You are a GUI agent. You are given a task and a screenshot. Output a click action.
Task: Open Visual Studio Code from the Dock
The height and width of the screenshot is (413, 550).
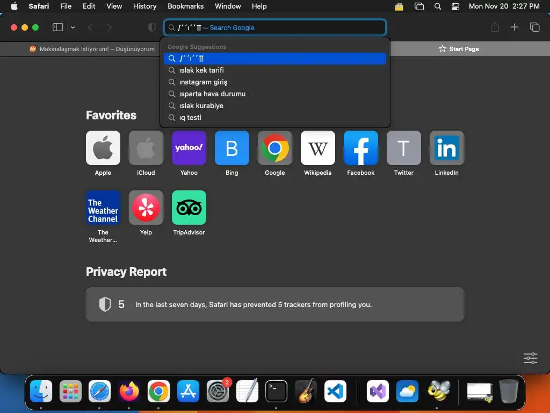[x=335, y=391]
